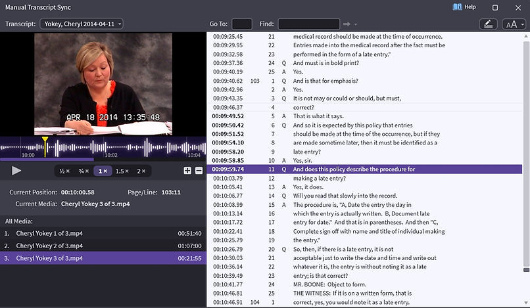The image size is (530, 308).
Task: Click transcript line at 00:10:06.77
Action: coord(329,195)
